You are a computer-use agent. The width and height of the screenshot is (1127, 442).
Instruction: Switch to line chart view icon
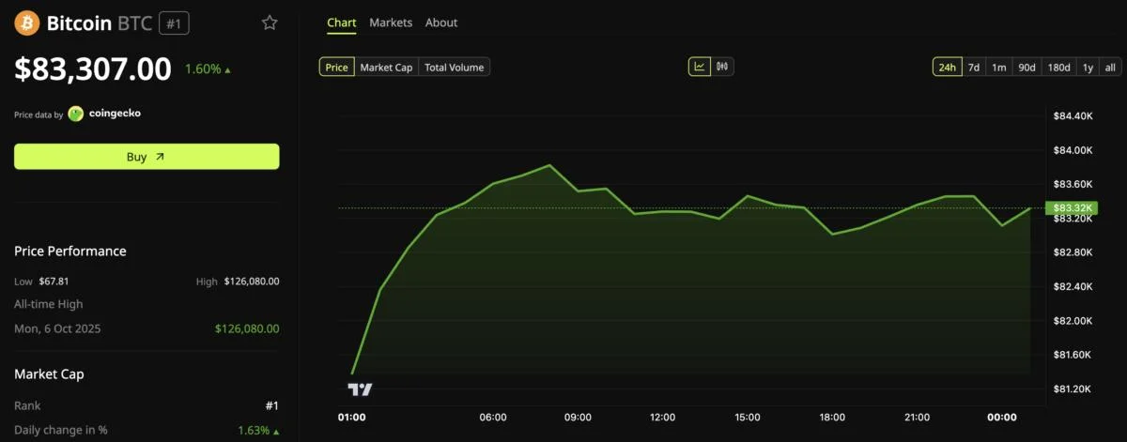point(700,67)
